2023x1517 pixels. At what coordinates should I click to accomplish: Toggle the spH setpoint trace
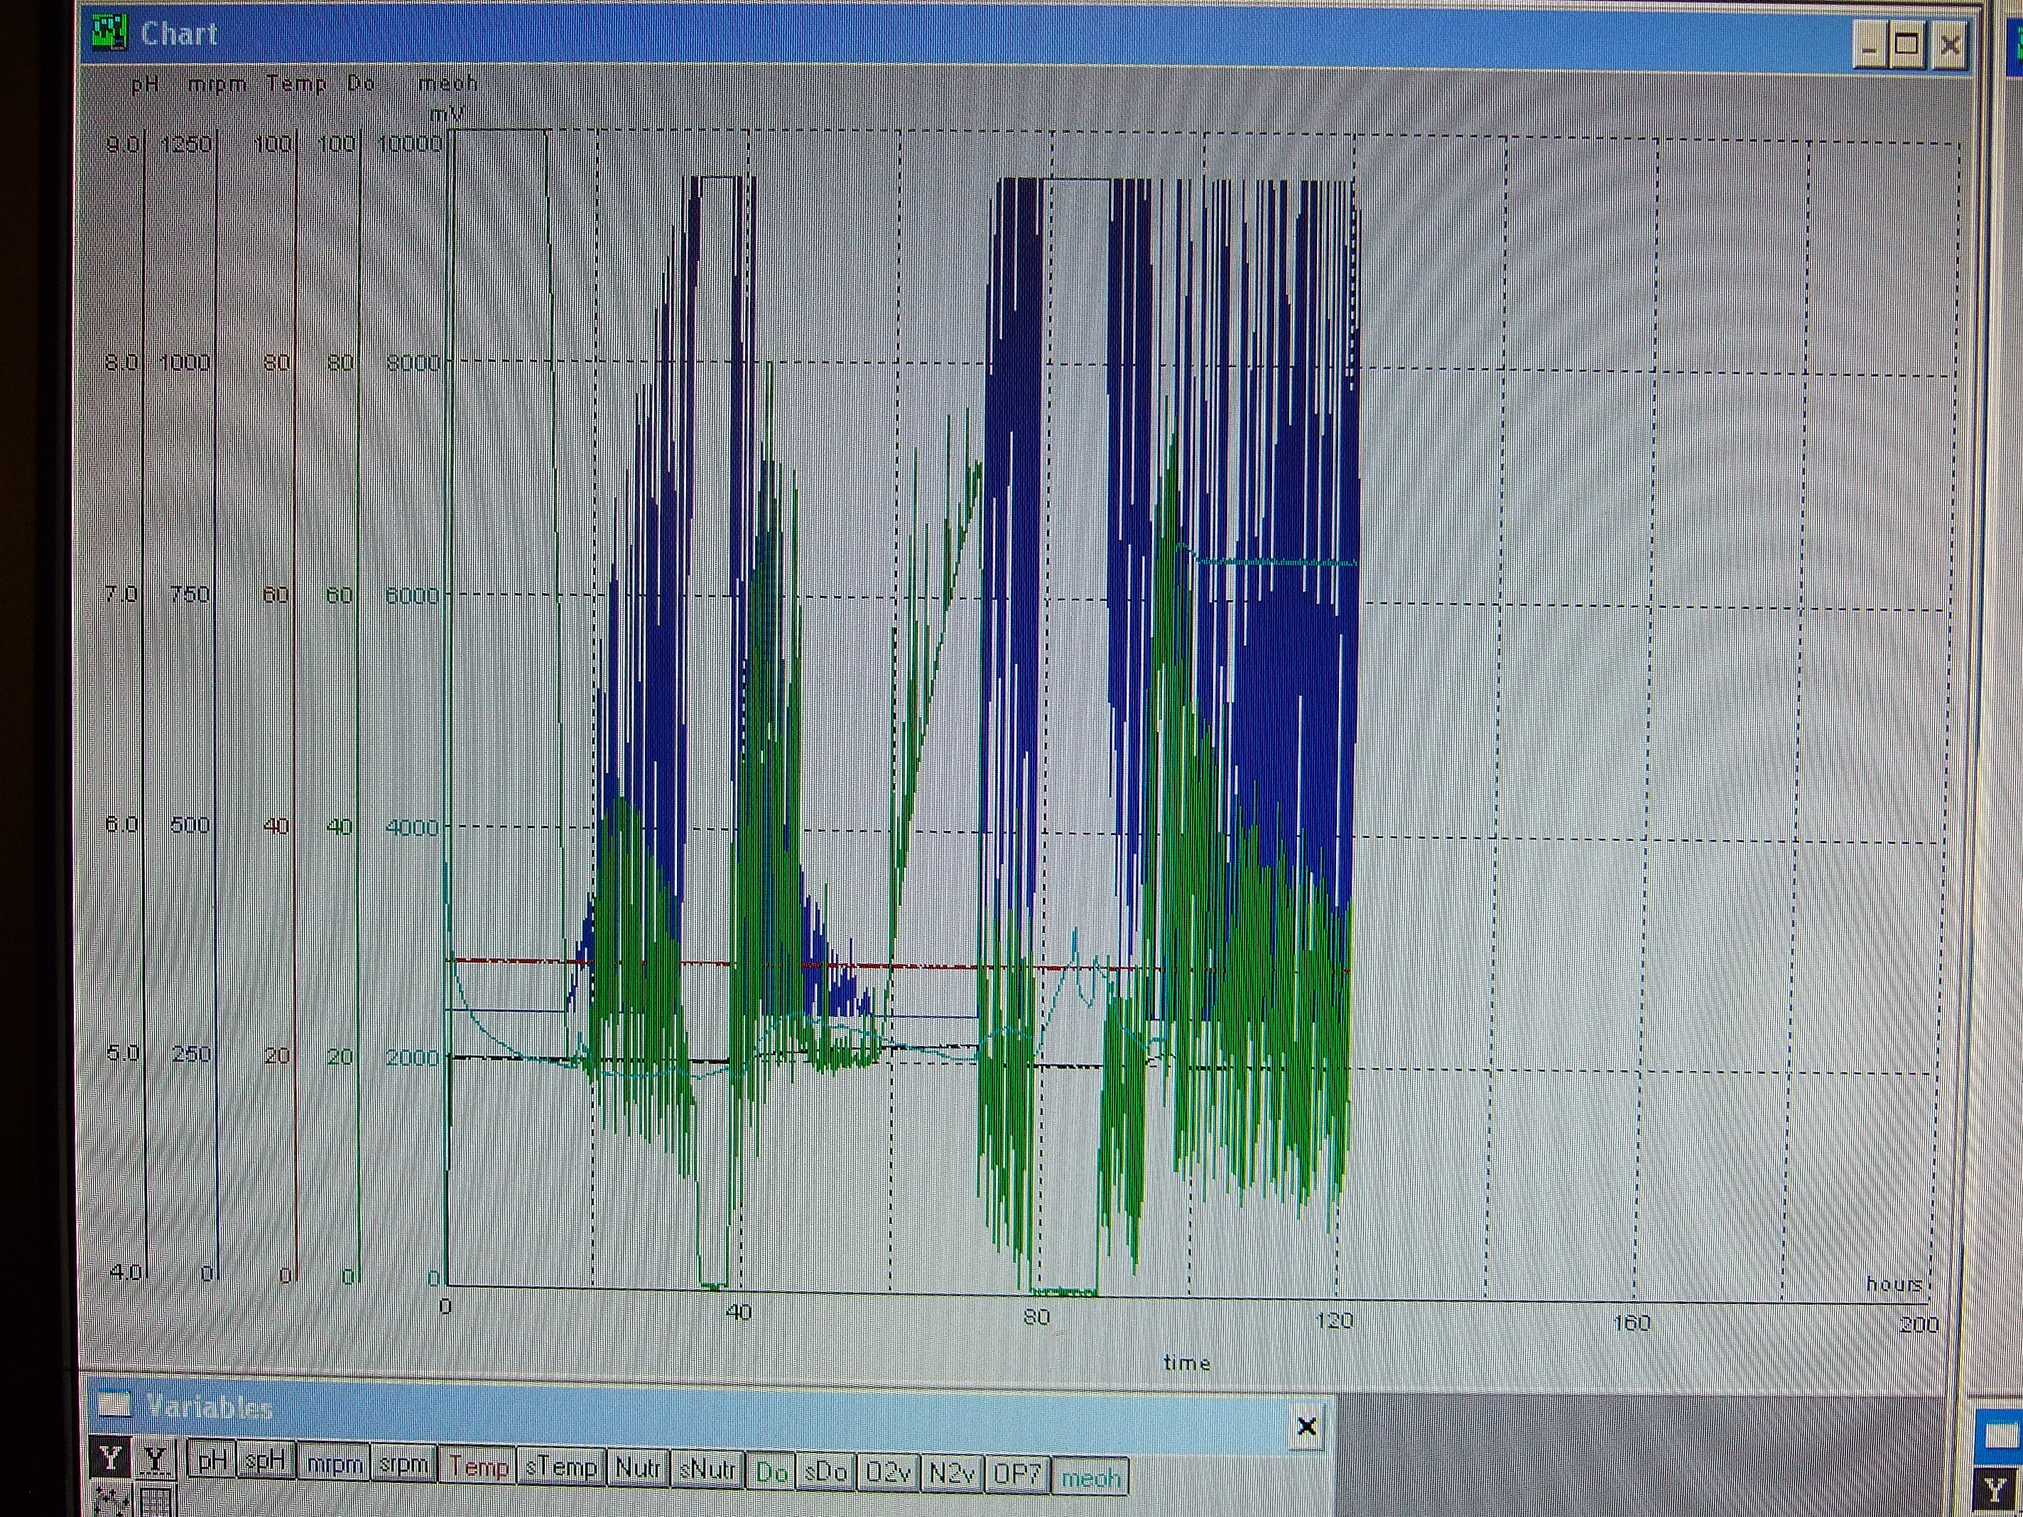point(265,1460)
